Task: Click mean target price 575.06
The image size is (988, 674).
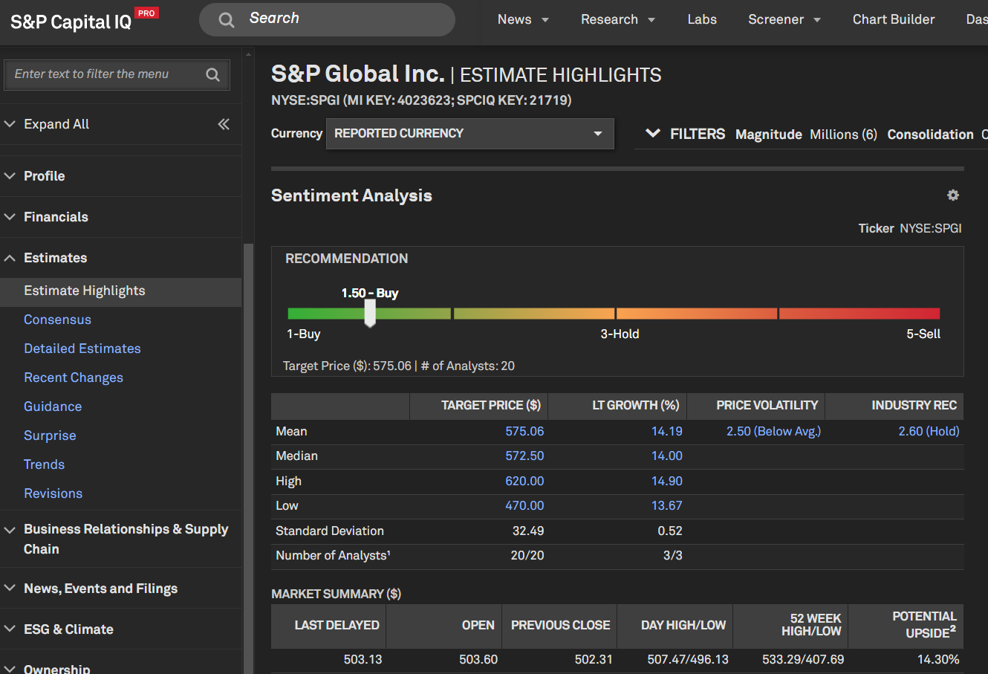Action: [524, 432]
